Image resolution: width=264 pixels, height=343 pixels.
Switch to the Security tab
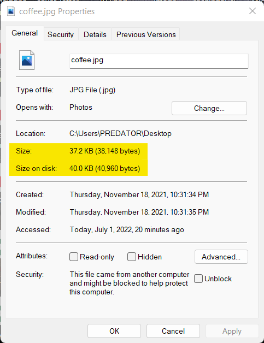tap(61, 34)
